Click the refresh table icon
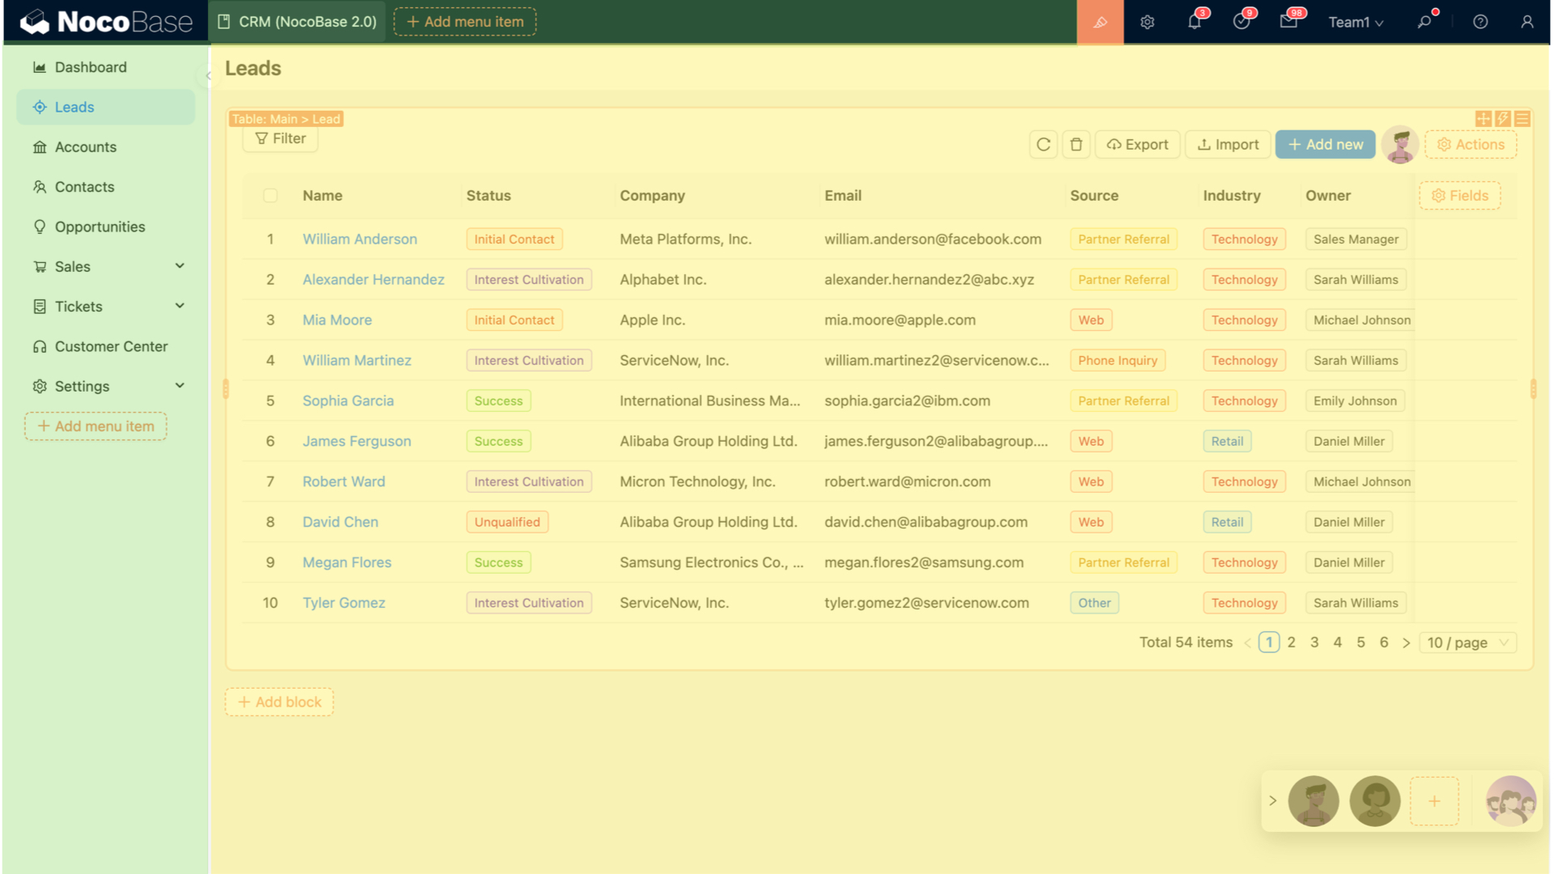1554x874 pixels. [x=1043, y=144]
